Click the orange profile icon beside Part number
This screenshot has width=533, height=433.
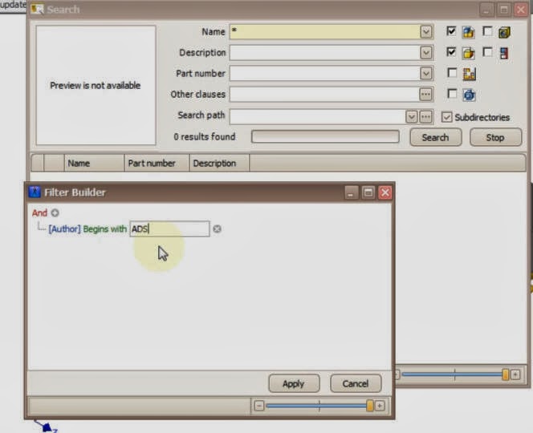pos(470,74)
